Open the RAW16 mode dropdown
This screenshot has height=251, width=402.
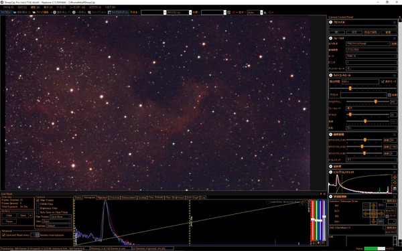click(371, 56)
